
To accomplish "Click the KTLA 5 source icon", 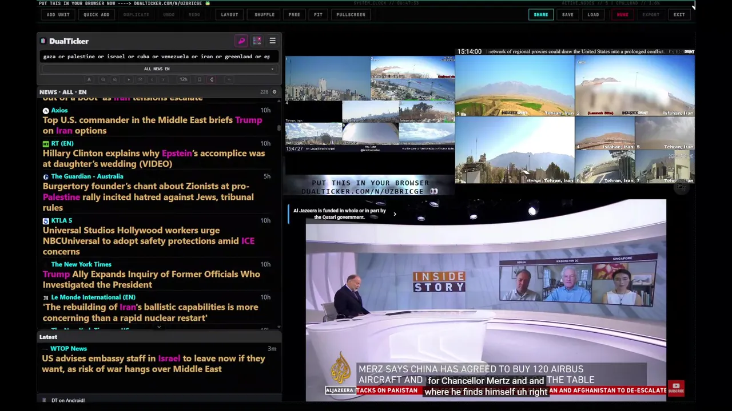I will click(46, 221).
